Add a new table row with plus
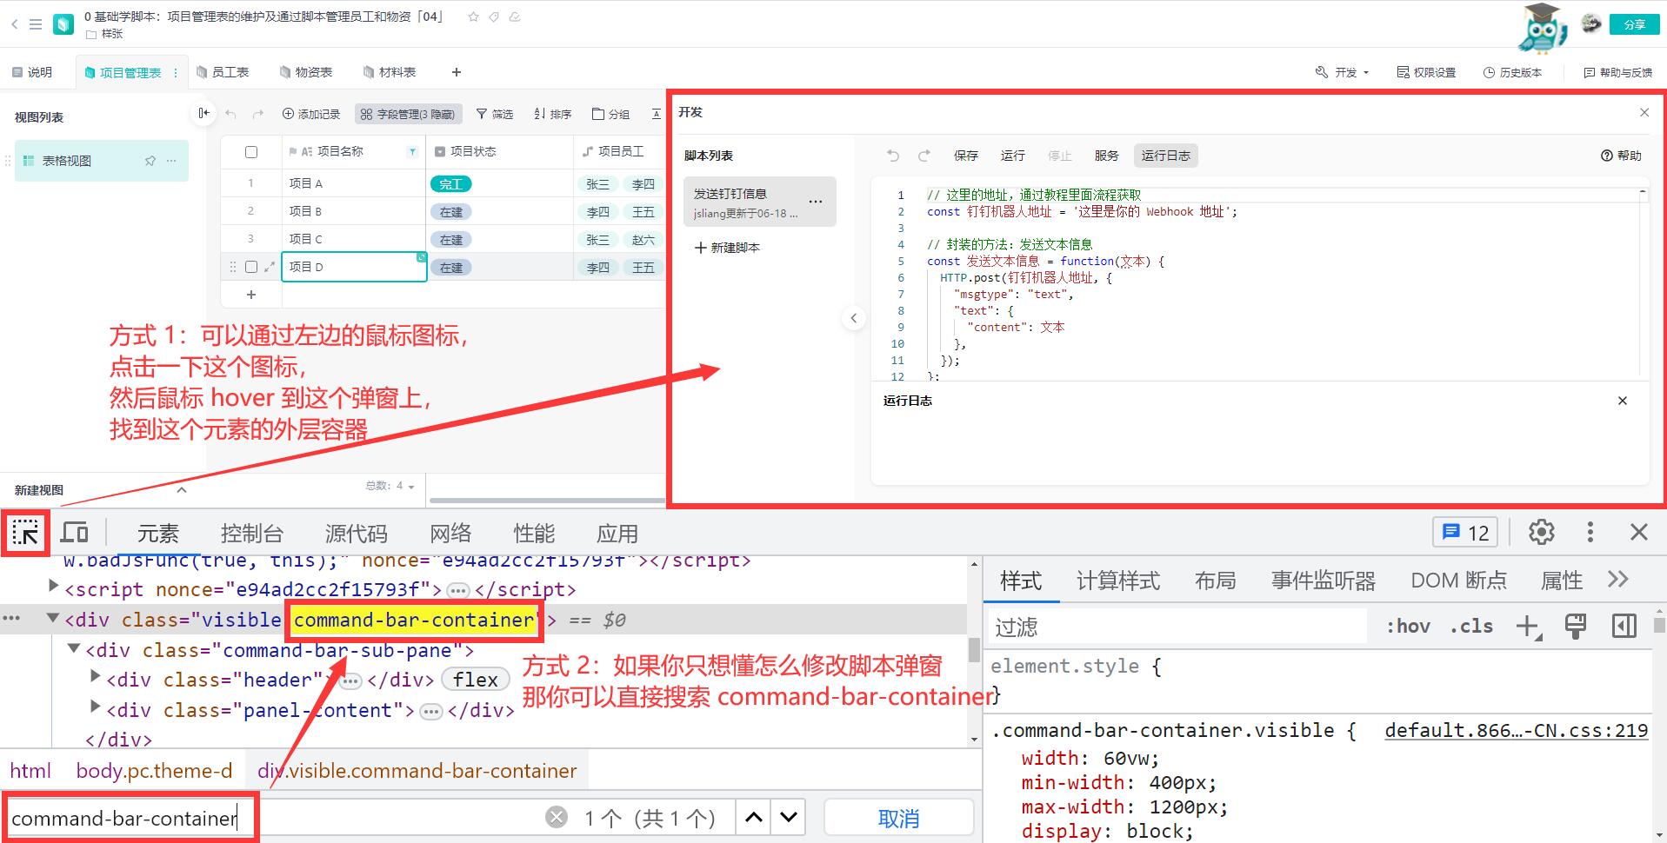The width and height of the screenshot is (1667, 843). pos(251,295)
